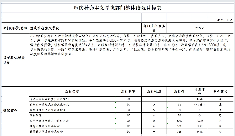Image resolution: width=235 pixels, height=136 pixels.
Task: Select the unit cell 人/次
Action: pos(200,121)
